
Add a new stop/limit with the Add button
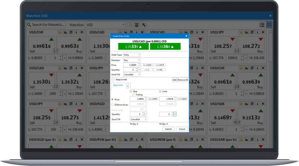[175, 80]
